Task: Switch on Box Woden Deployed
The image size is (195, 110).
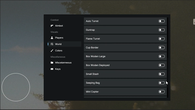Action: tap(161, 65)
